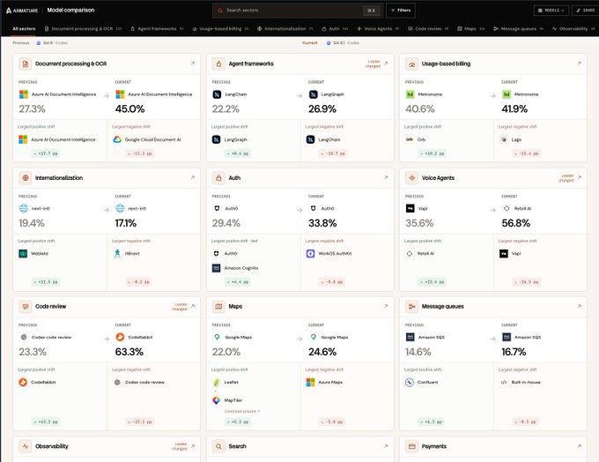599x462 pixels.
Task: Click Metronome current leader name
Action: pos(526,94)
